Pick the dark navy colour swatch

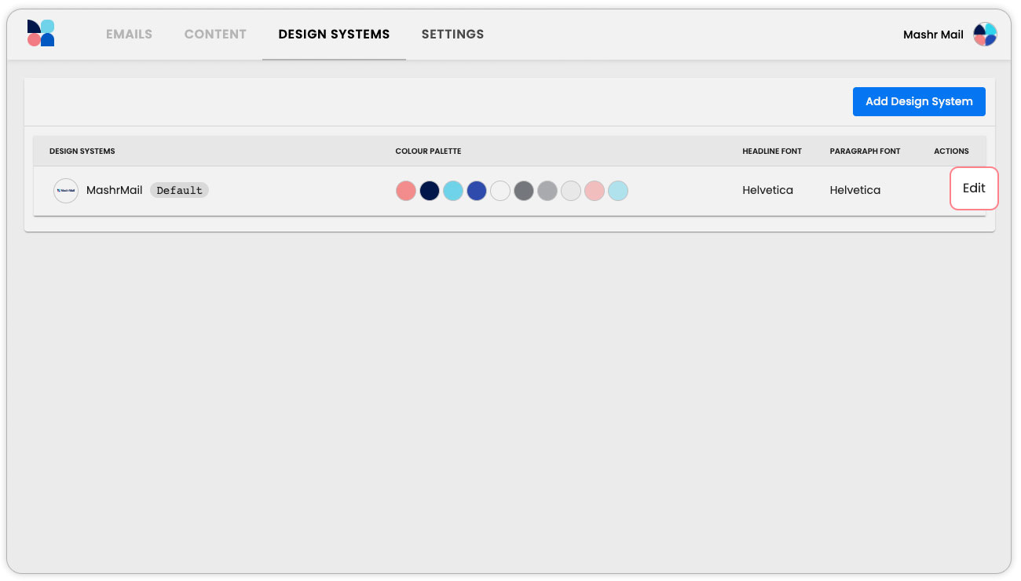(x=430, y=191)
